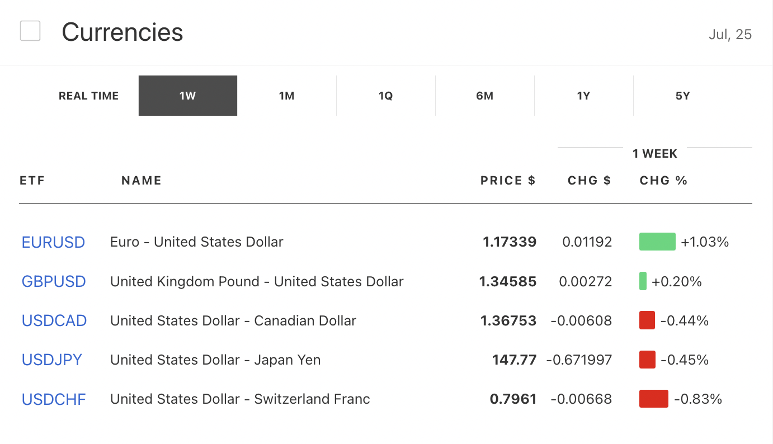
Task: Choose the 6M period tab
Action: pos(485,96)
